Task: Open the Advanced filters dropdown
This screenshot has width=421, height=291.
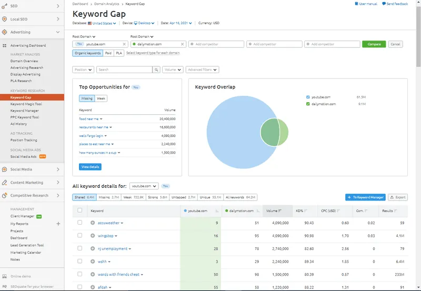Action: pos(202,70)
